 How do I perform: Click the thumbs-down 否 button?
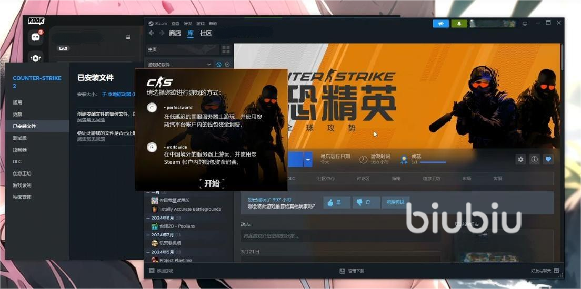(x=366, y=202)
